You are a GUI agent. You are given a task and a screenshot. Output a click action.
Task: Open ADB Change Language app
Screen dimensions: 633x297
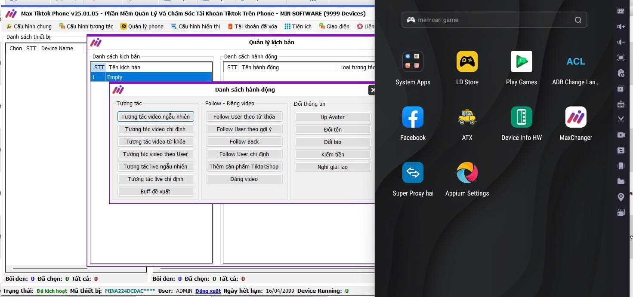pos(576,61)
